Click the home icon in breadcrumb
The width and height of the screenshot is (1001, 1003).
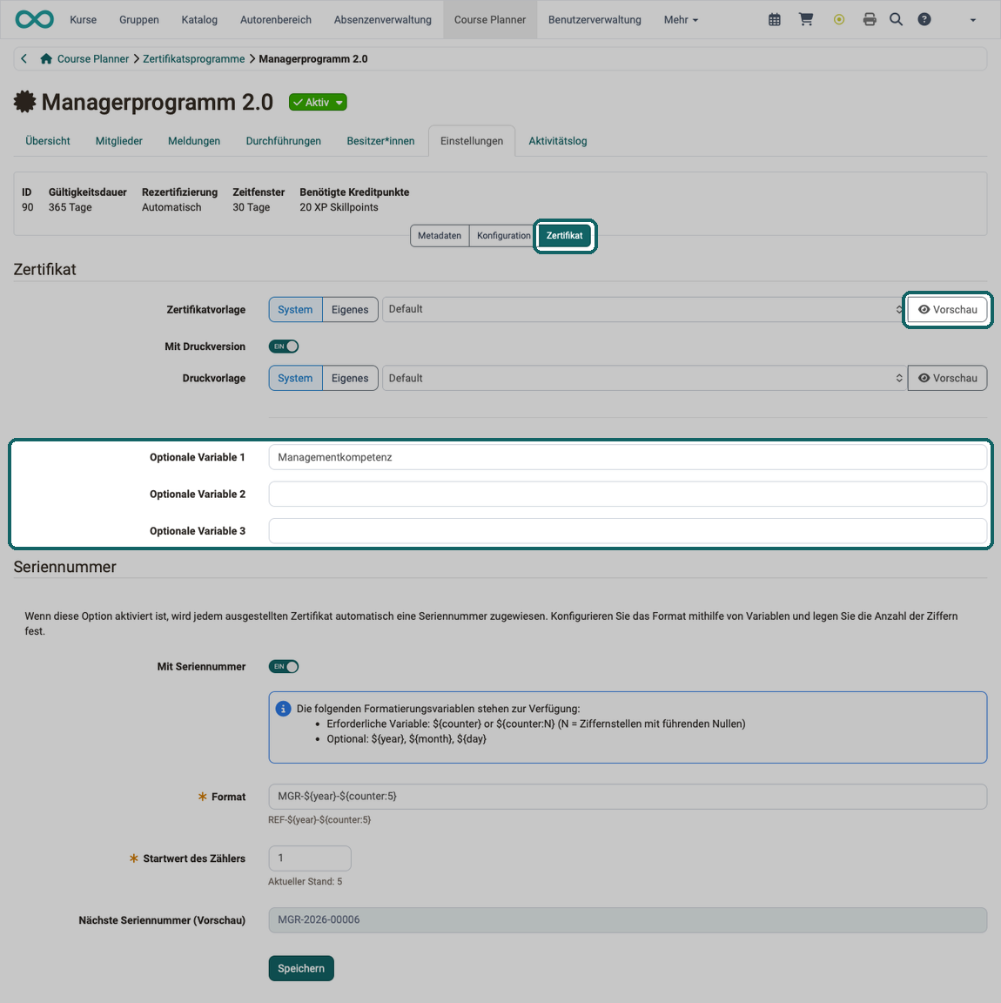46,58
